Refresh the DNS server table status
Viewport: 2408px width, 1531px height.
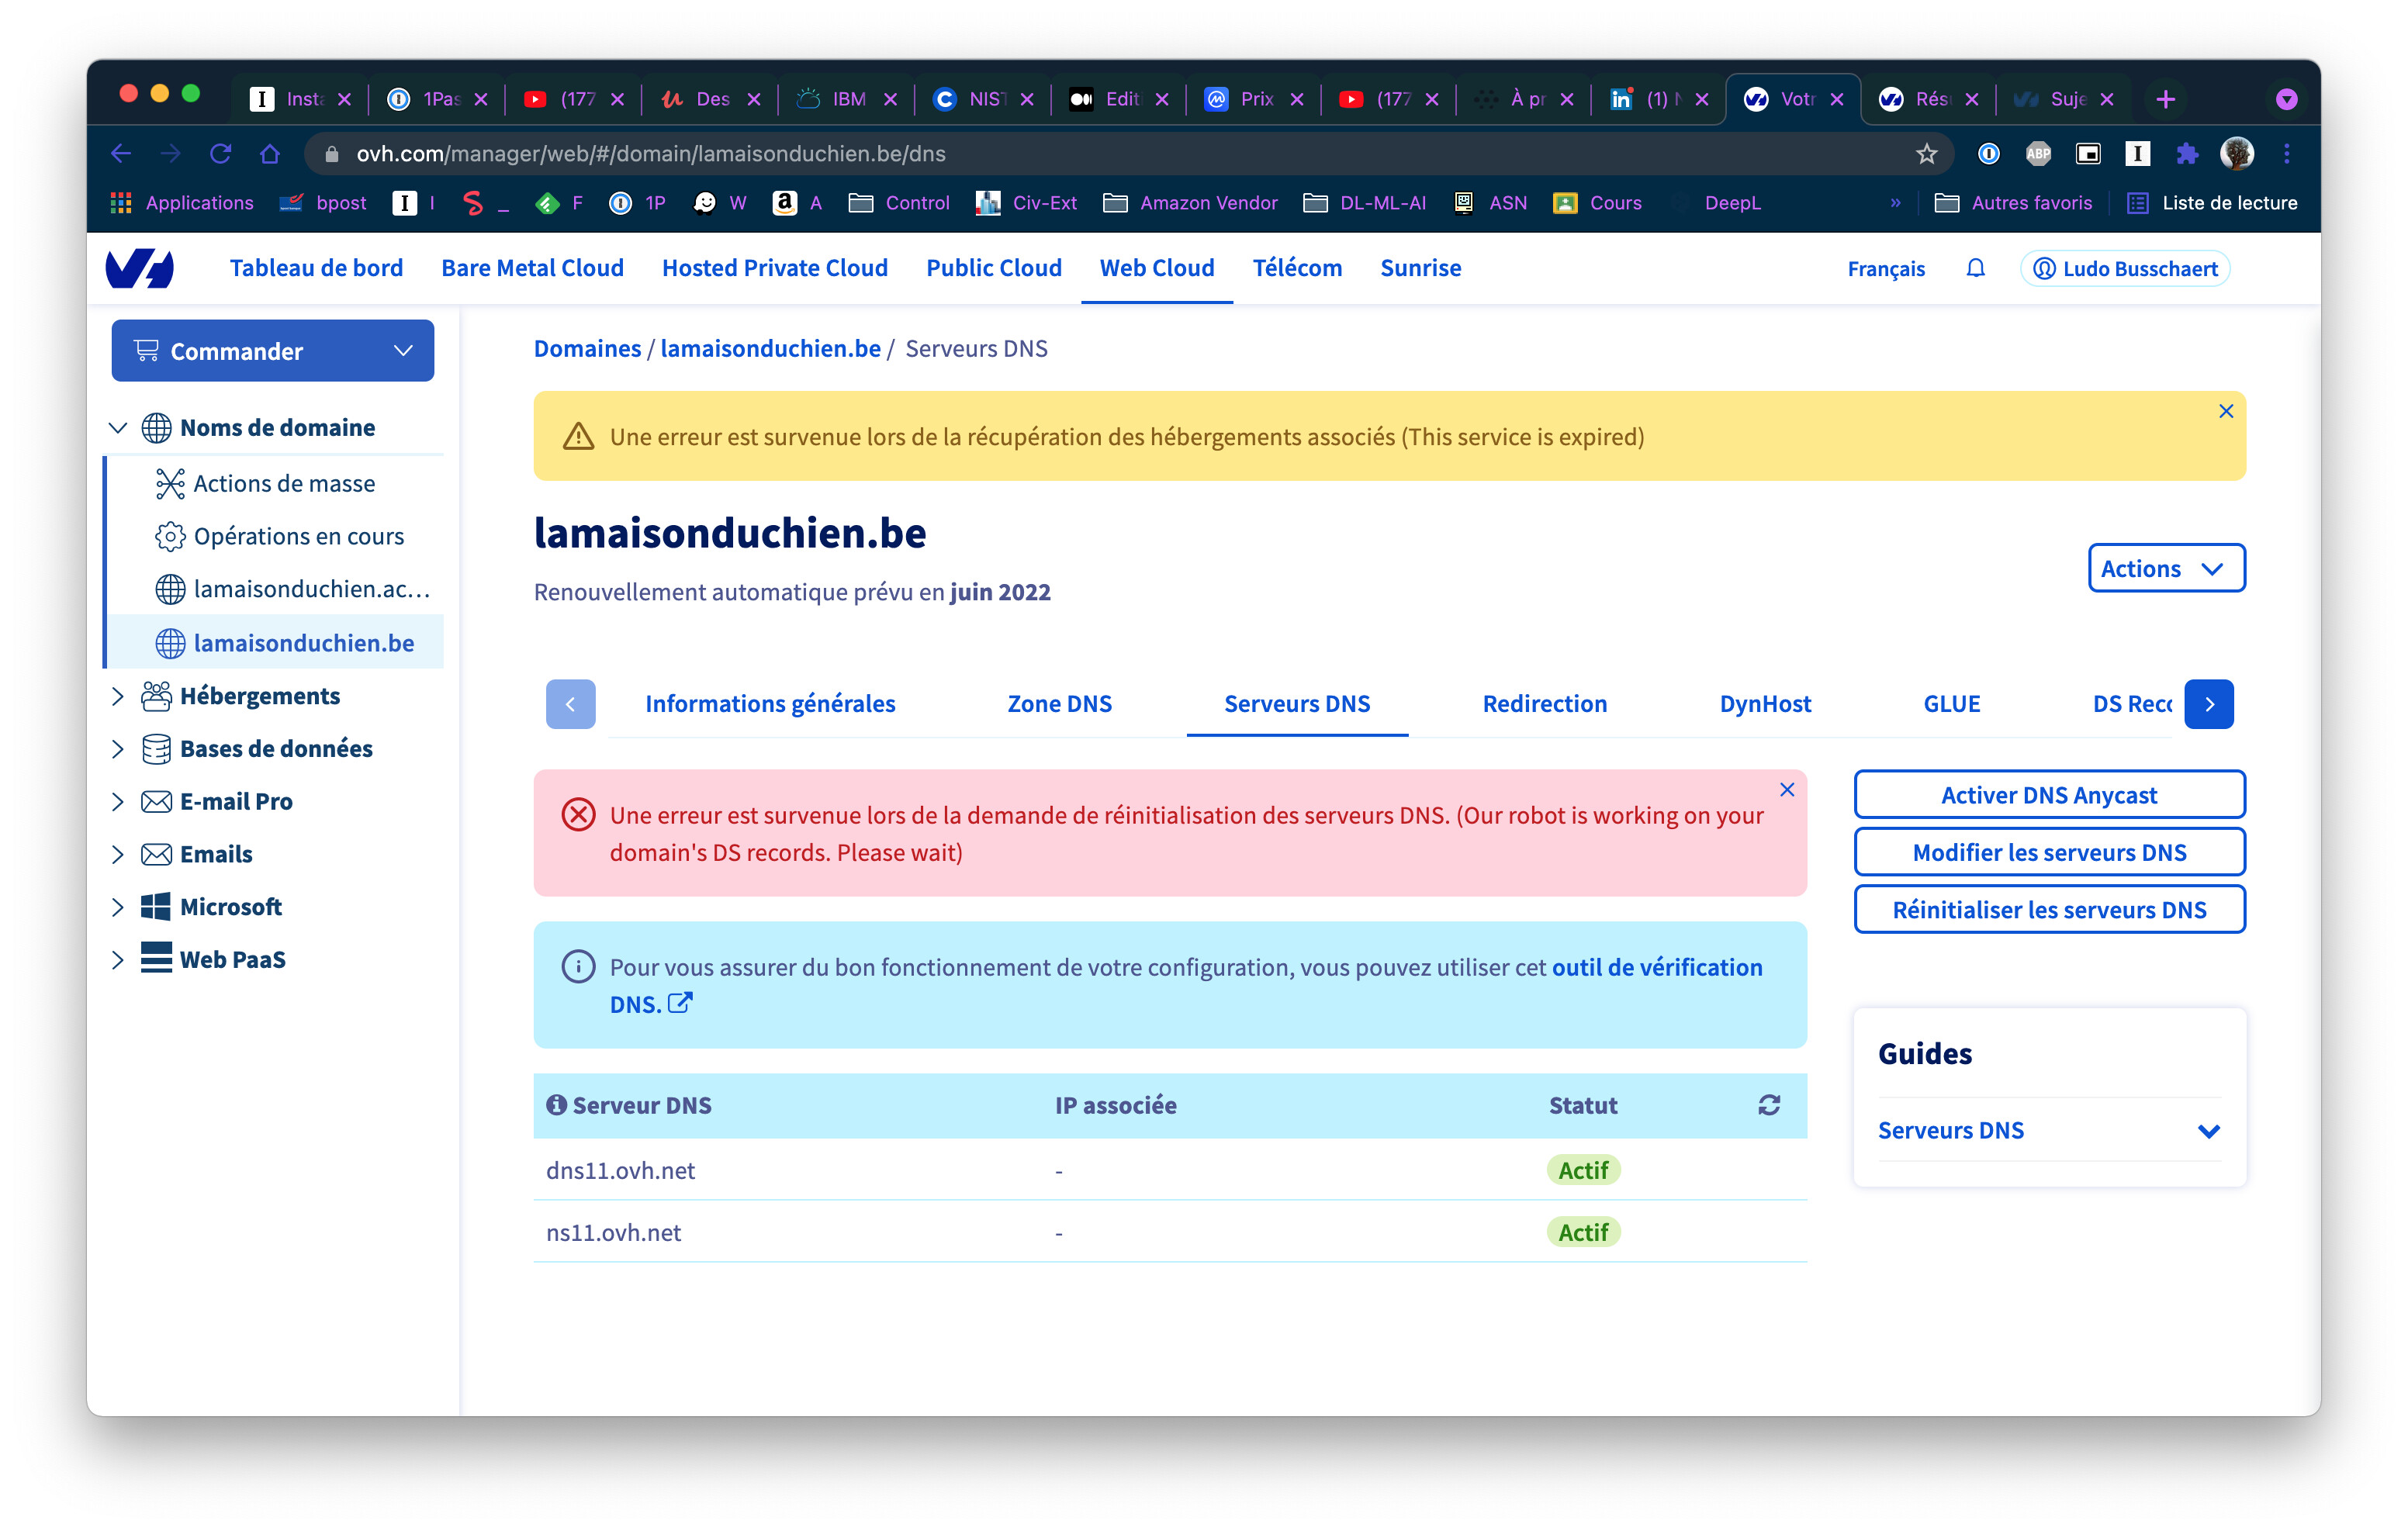(1768, 1105)
